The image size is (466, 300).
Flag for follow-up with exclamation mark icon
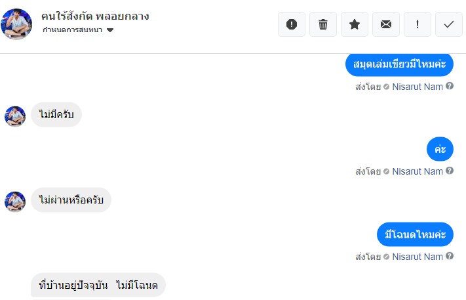click(x=417, y=24)
